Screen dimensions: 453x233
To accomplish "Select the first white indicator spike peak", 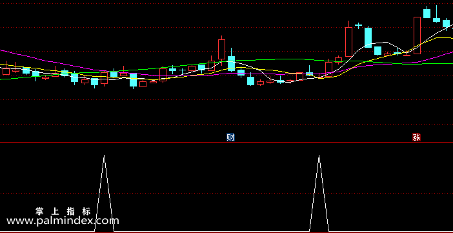I will point(105,156).
